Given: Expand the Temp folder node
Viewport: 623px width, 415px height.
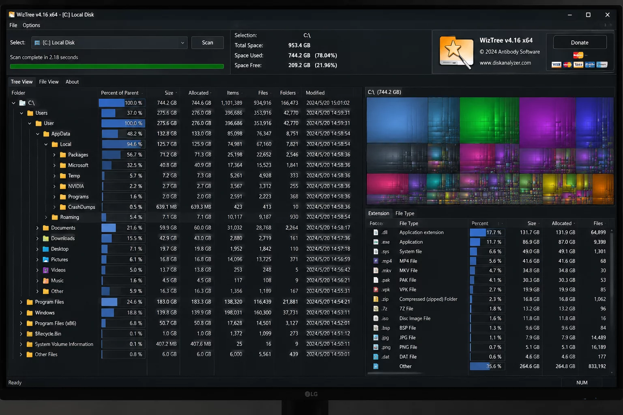Looking at the screenshot, I should (x=54, y=176).
